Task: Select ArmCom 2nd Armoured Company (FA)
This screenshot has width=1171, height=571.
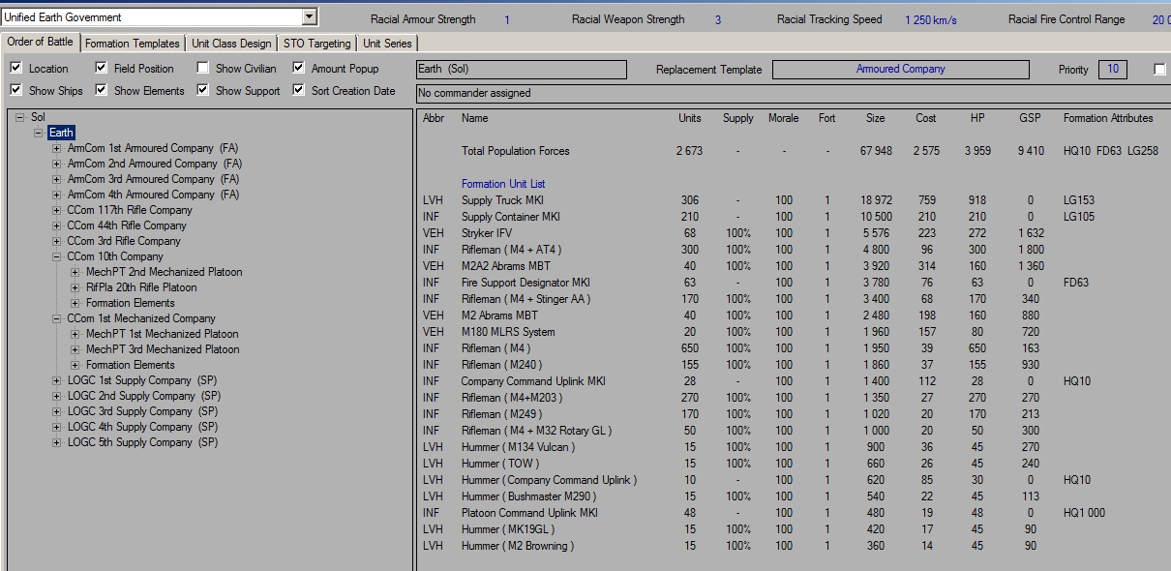Action: [153, 164]
